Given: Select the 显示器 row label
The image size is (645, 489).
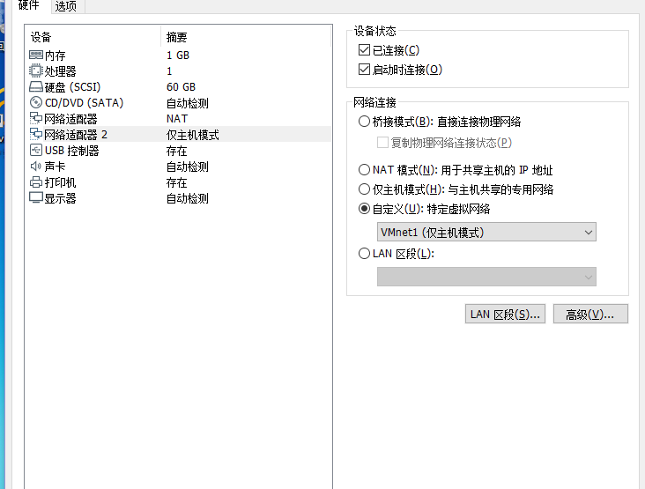Looking at the screenshot, I should pos(60,198).
